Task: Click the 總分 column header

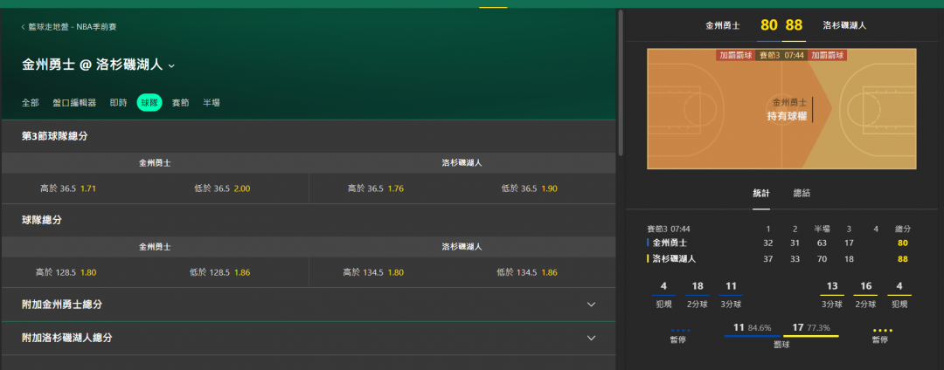Action: 902,229
